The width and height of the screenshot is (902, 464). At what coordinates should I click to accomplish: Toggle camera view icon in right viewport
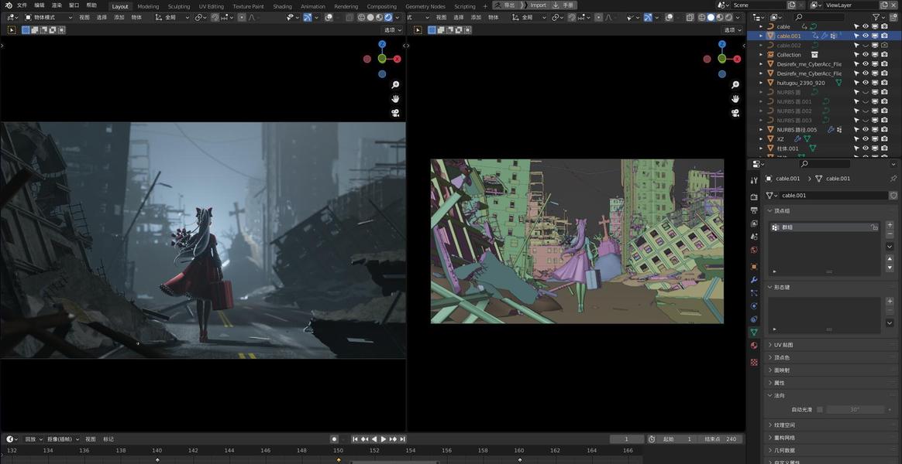click(x=735, y=113)
